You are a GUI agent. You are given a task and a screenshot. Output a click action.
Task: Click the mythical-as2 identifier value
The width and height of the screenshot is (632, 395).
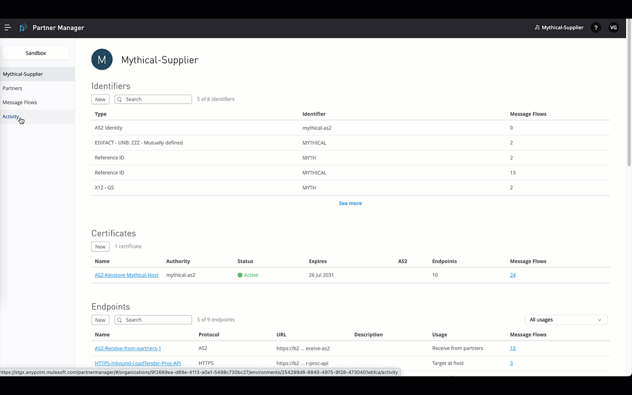[x=317, y=128]
